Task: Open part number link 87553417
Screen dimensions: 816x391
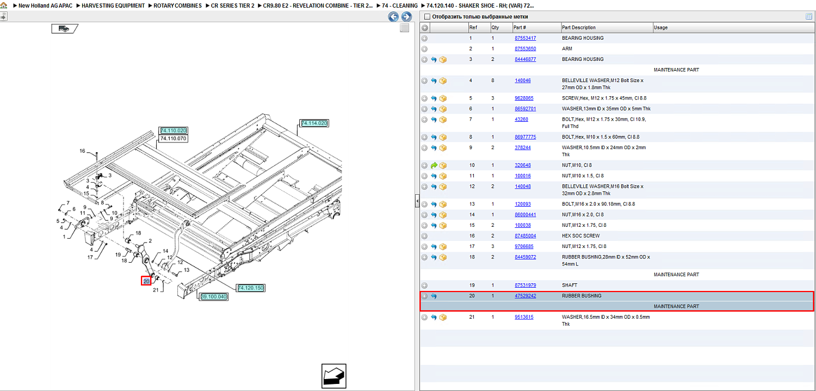Action: 525,38
